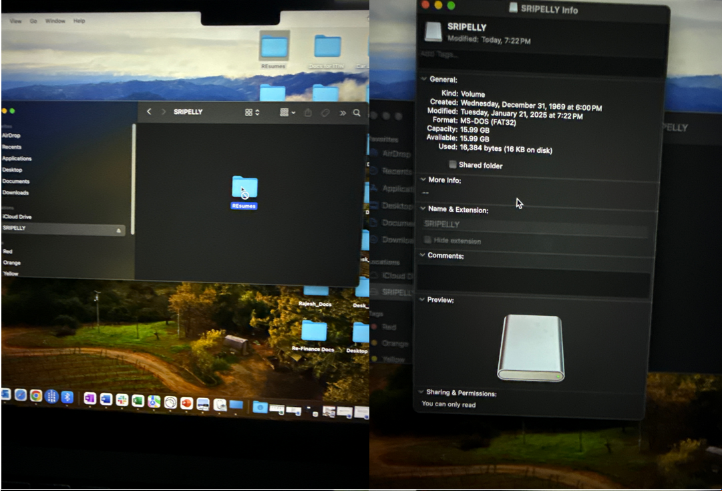The image size is (722, 491).
Task: Toggle the Shared folder checkbox
Action: pyautogui.click(x=453, y=164)
